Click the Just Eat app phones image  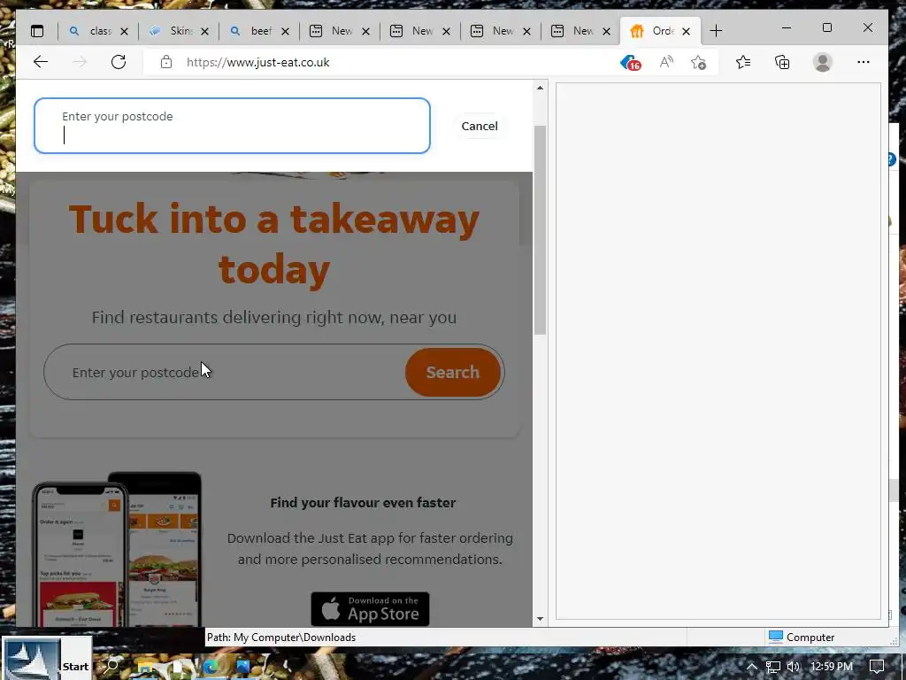click(118, 549)
